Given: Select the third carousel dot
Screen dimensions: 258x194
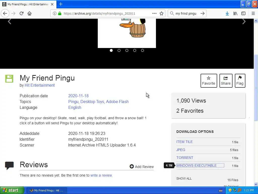Looking at the screenshot, I should (x=127, y=50).
